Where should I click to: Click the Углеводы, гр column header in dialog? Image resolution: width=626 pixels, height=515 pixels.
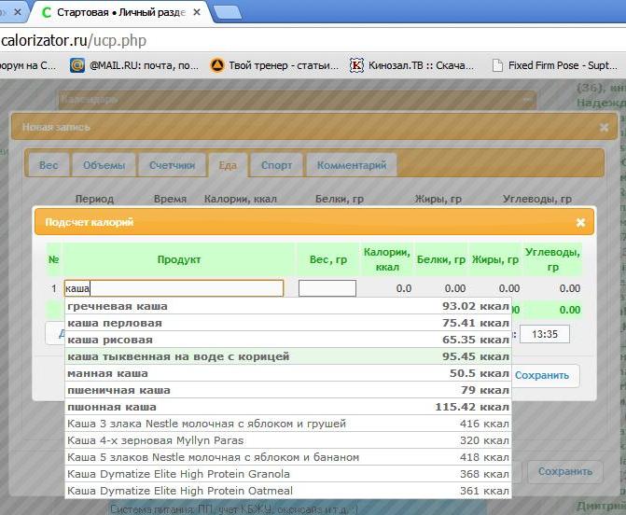pos(552,259)
